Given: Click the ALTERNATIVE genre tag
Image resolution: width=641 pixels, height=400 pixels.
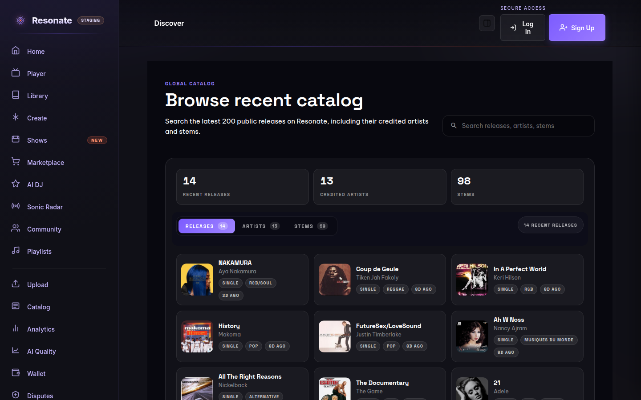Looking at the screenshot, I should pos(264,396).
